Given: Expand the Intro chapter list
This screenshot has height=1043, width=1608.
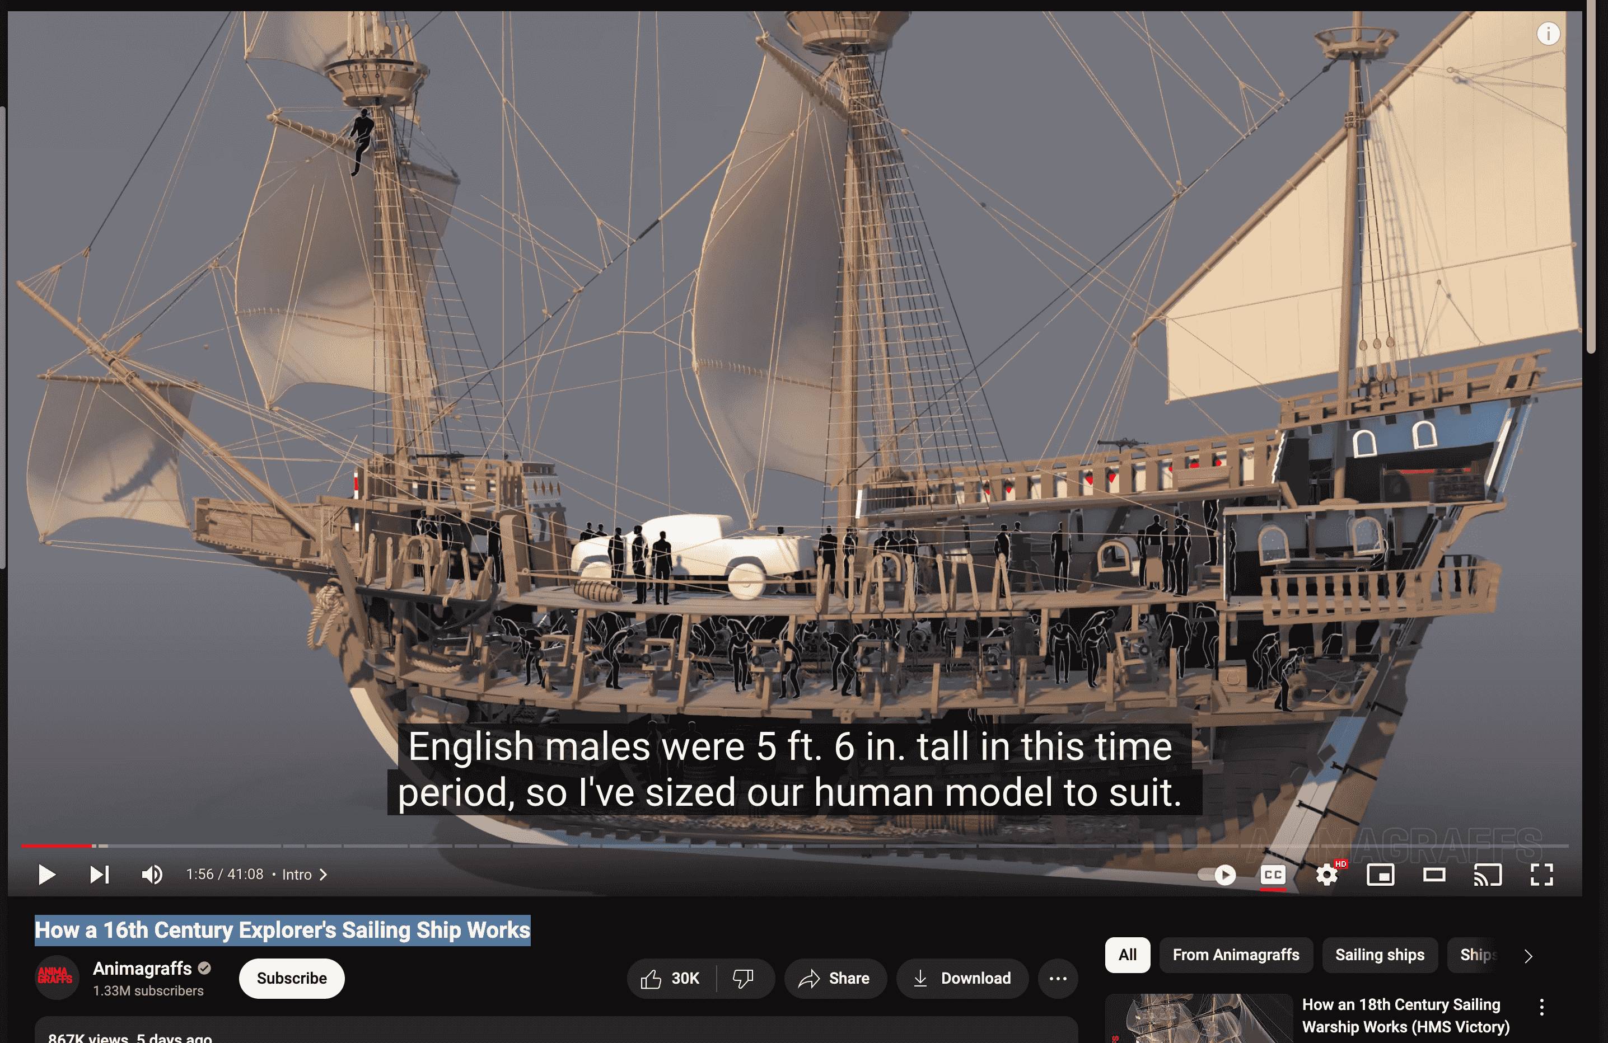Looking at the screenshot, I should (x=305, y=874).
